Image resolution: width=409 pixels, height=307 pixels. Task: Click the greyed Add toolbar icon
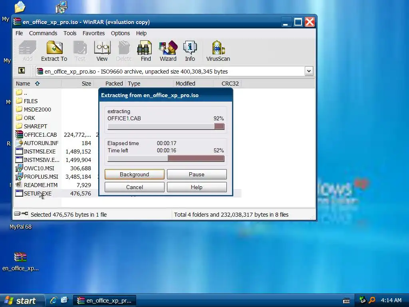(28, 51)
